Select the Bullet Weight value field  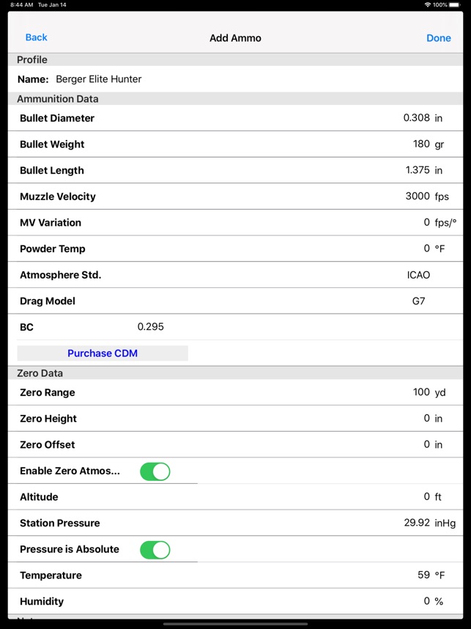420,144
